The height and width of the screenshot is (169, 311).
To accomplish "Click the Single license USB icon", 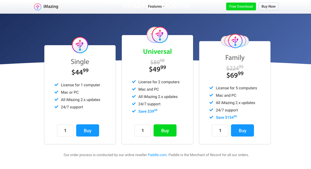I will pos(80,45).
